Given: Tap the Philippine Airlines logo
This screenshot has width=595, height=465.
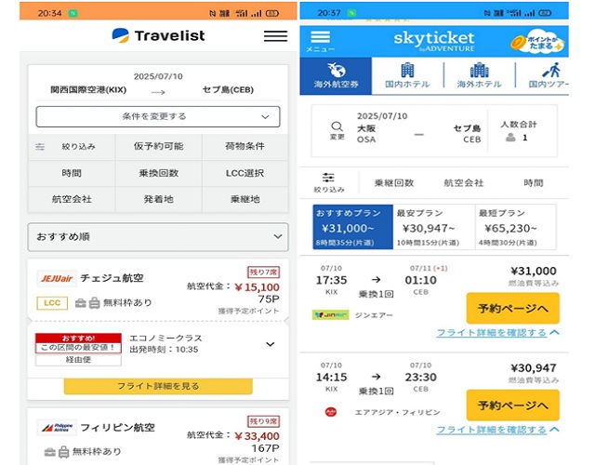Looking at the screenshot, I should pyautogui.click(x=57, y=428).
